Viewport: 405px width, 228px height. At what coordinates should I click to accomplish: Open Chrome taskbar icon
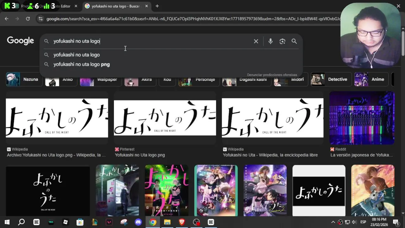[x=153, y=222]
